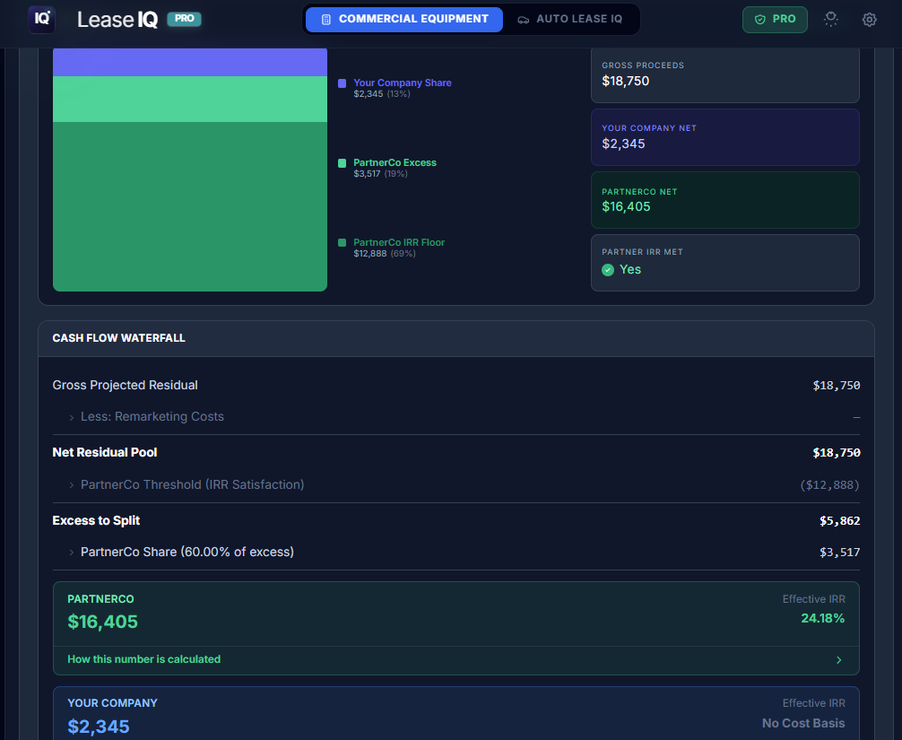Click the 24.18% Effective IRR value
The image size is (902, 740).
click(x=822, y=619)
